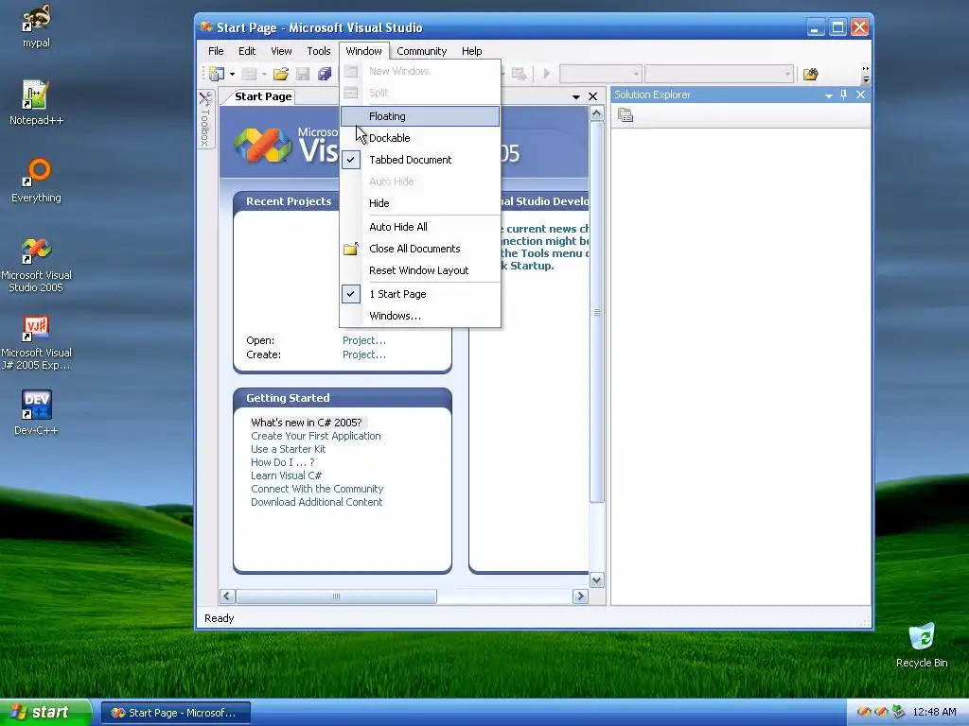Open the Learn Visual C# link
Screen dimensions: 969x726
(286, 475)
